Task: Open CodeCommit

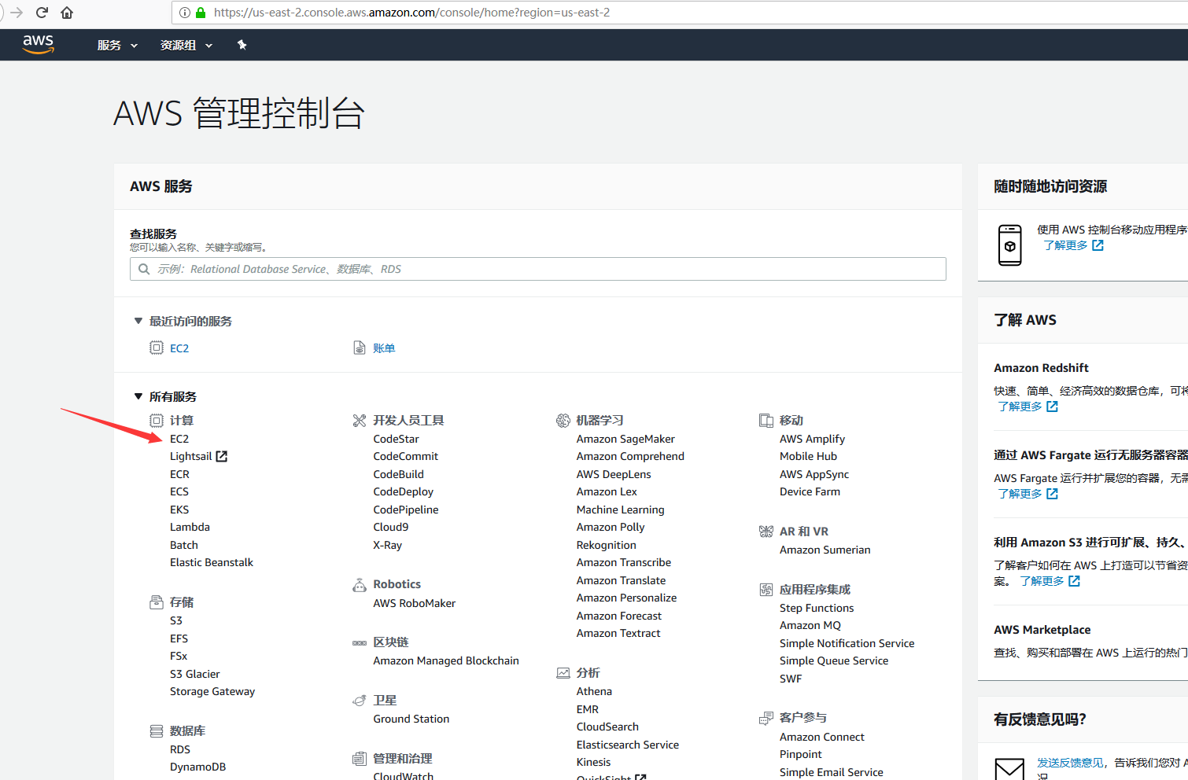Action: tap(406, 456)
